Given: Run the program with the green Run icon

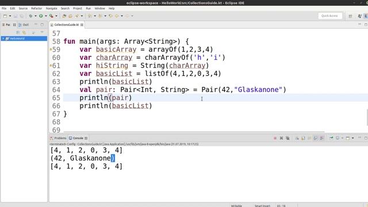Looking at the screenshot, I should coord(41,16).
